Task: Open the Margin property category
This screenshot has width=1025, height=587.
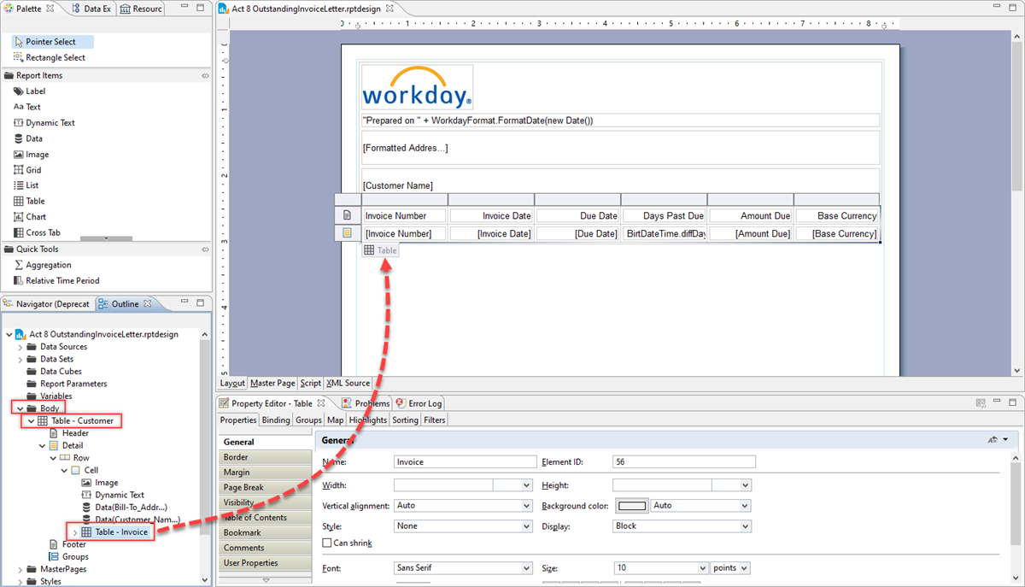Action: tap(266, 473)
